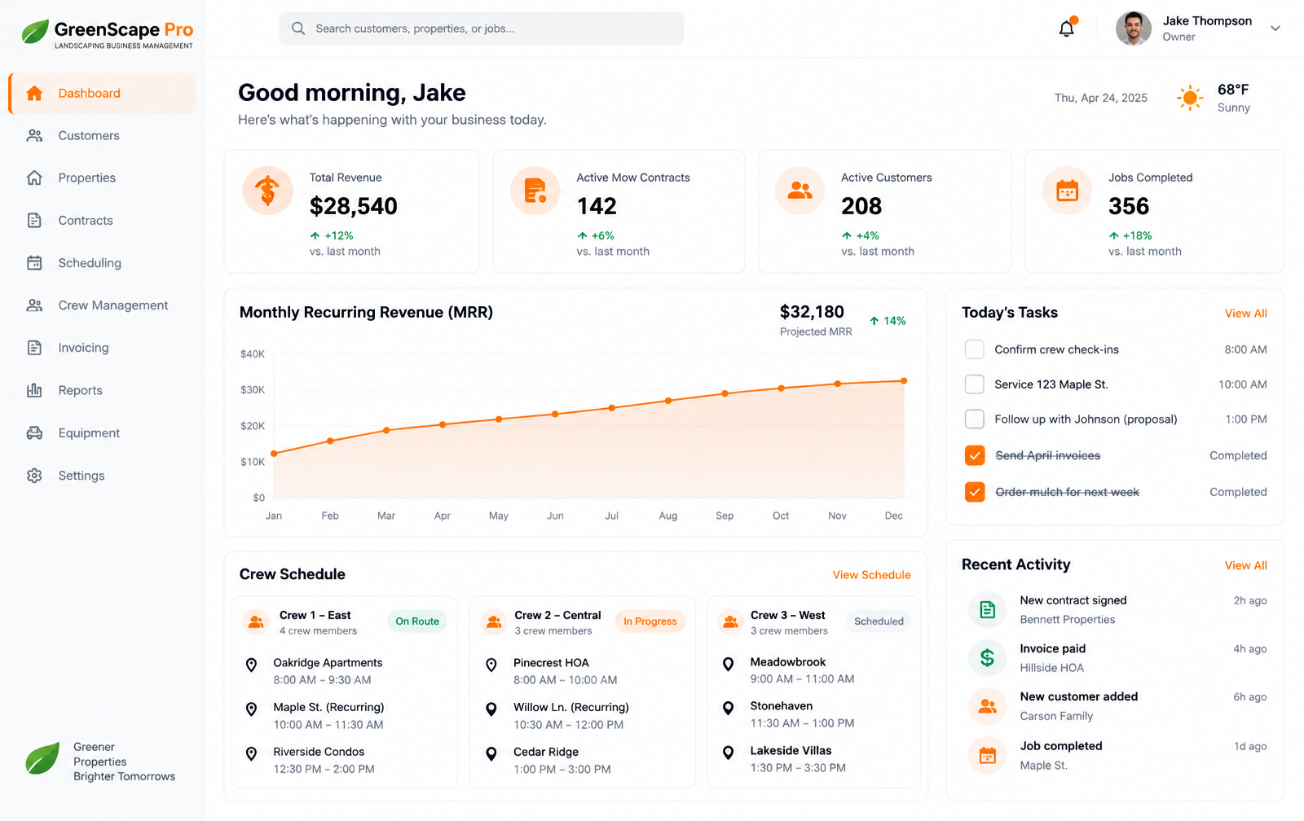Check the Service 123 Maple St. task

pyautogui.click(x=975, y=384)
